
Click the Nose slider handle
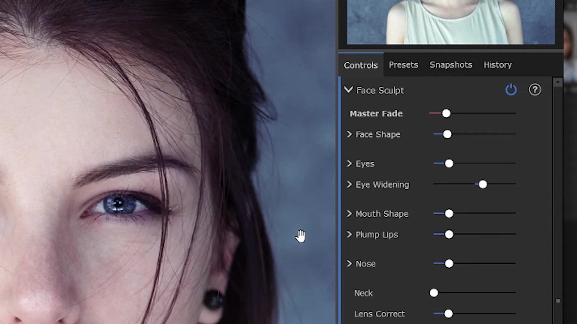449,264
